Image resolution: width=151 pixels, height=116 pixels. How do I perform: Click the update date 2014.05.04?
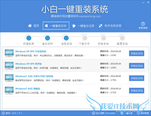(116, 64)
